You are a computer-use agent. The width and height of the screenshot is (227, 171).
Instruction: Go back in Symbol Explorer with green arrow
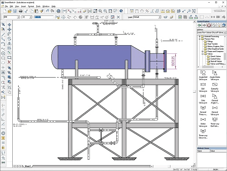pyautogui.click(x=199, y=25)
